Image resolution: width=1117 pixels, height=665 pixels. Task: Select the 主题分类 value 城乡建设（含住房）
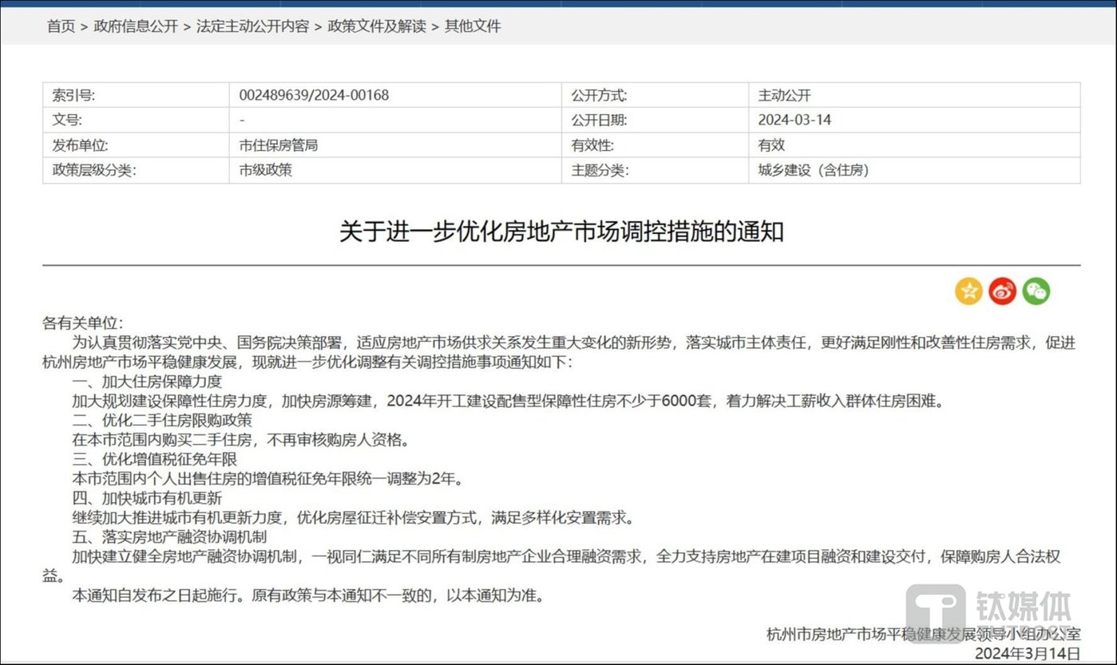pyautogui.click(x=814, y=170)
